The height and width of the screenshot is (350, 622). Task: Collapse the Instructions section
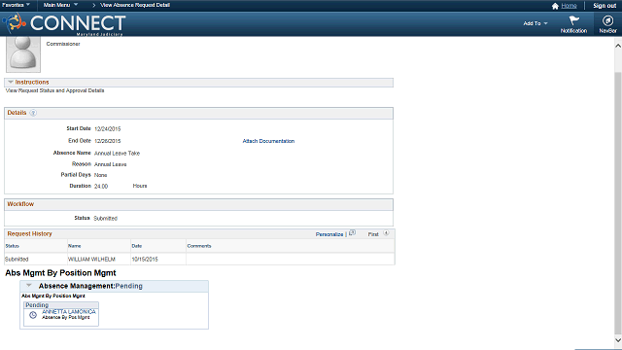[x=11, y=82]
